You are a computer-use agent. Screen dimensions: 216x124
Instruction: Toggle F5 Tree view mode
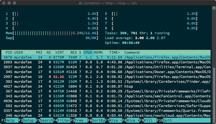[x=79, y=120]
